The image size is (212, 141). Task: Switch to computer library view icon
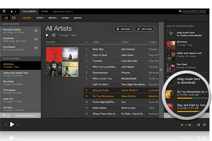[14, 18]
